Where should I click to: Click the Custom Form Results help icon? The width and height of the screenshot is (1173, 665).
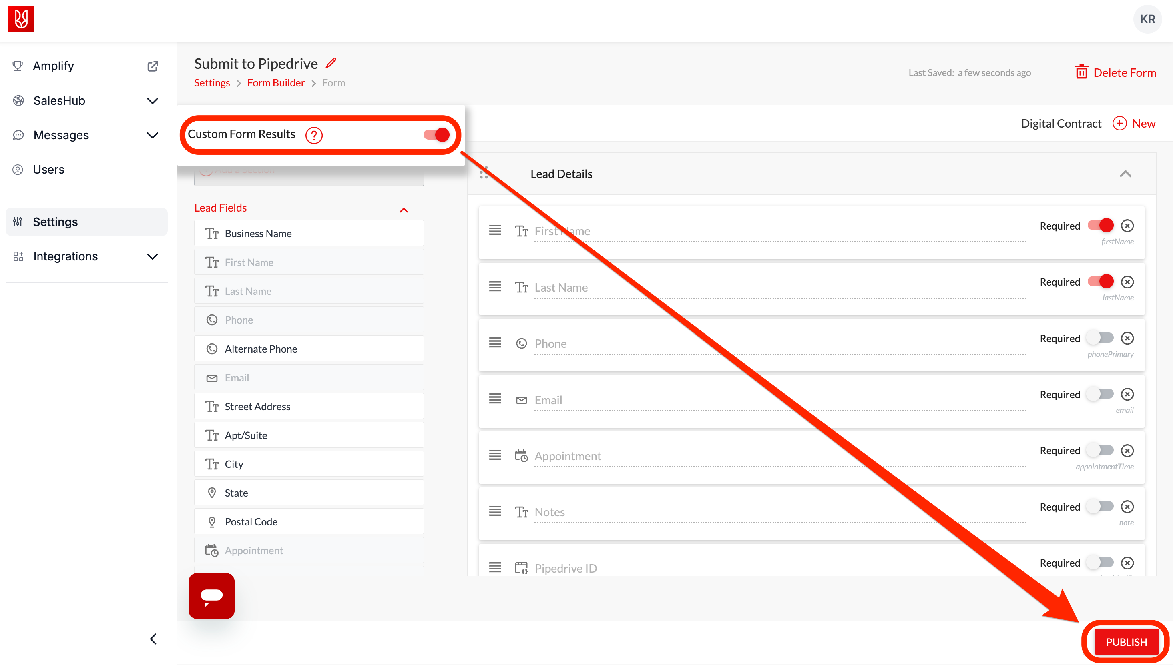pyautogui.click(x=314, y=135)
